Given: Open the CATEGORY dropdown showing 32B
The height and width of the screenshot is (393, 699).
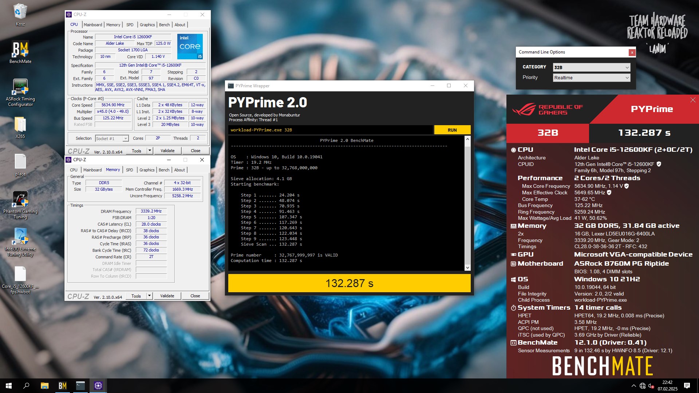Looking at the screenshot, I should (592, 67).
